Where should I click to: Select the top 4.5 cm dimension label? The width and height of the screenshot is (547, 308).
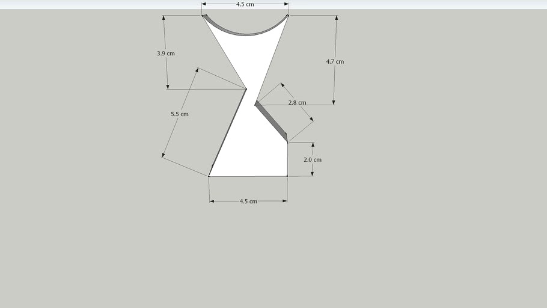tap(245, 4)
